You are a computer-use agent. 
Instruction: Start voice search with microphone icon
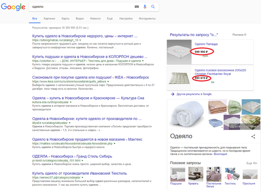pos(145,7)
